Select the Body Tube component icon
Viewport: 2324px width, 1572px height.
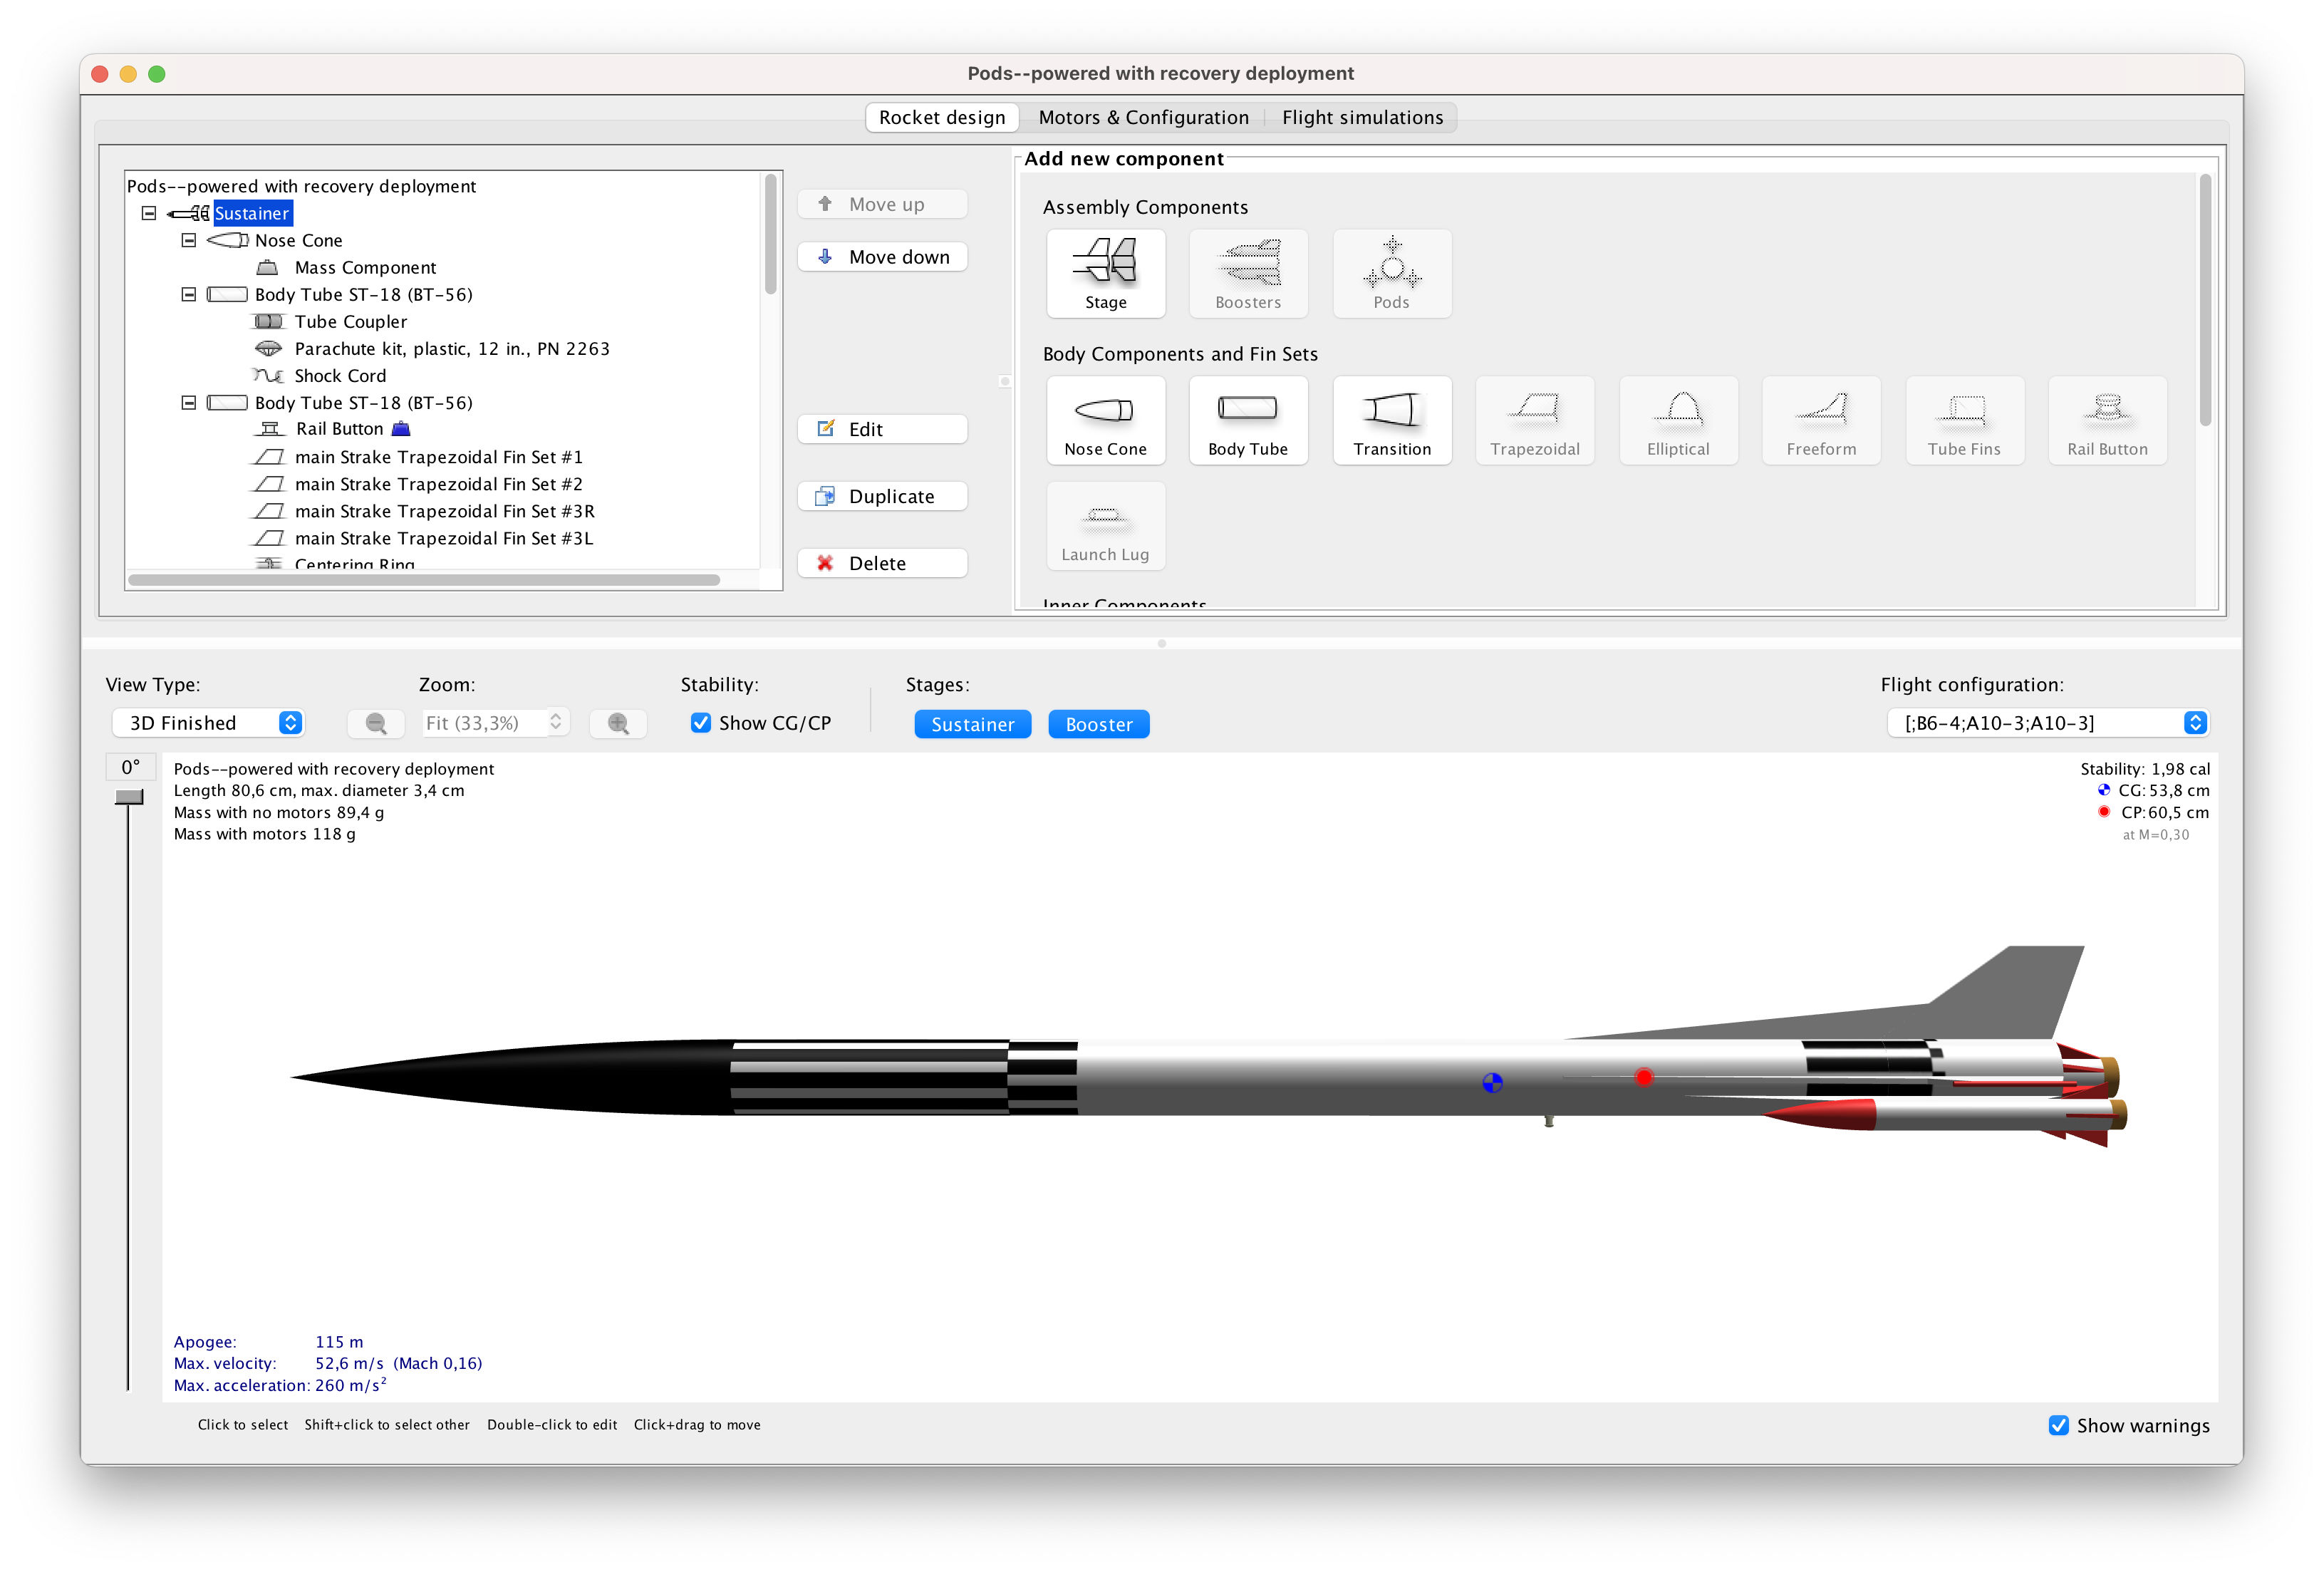[x=1245, y=416]
